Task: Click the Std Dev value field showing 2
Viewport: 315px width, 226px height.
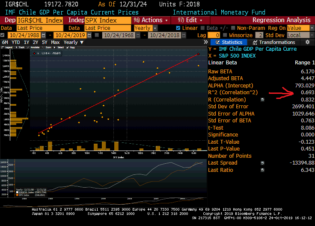Action: pos(259,35)
